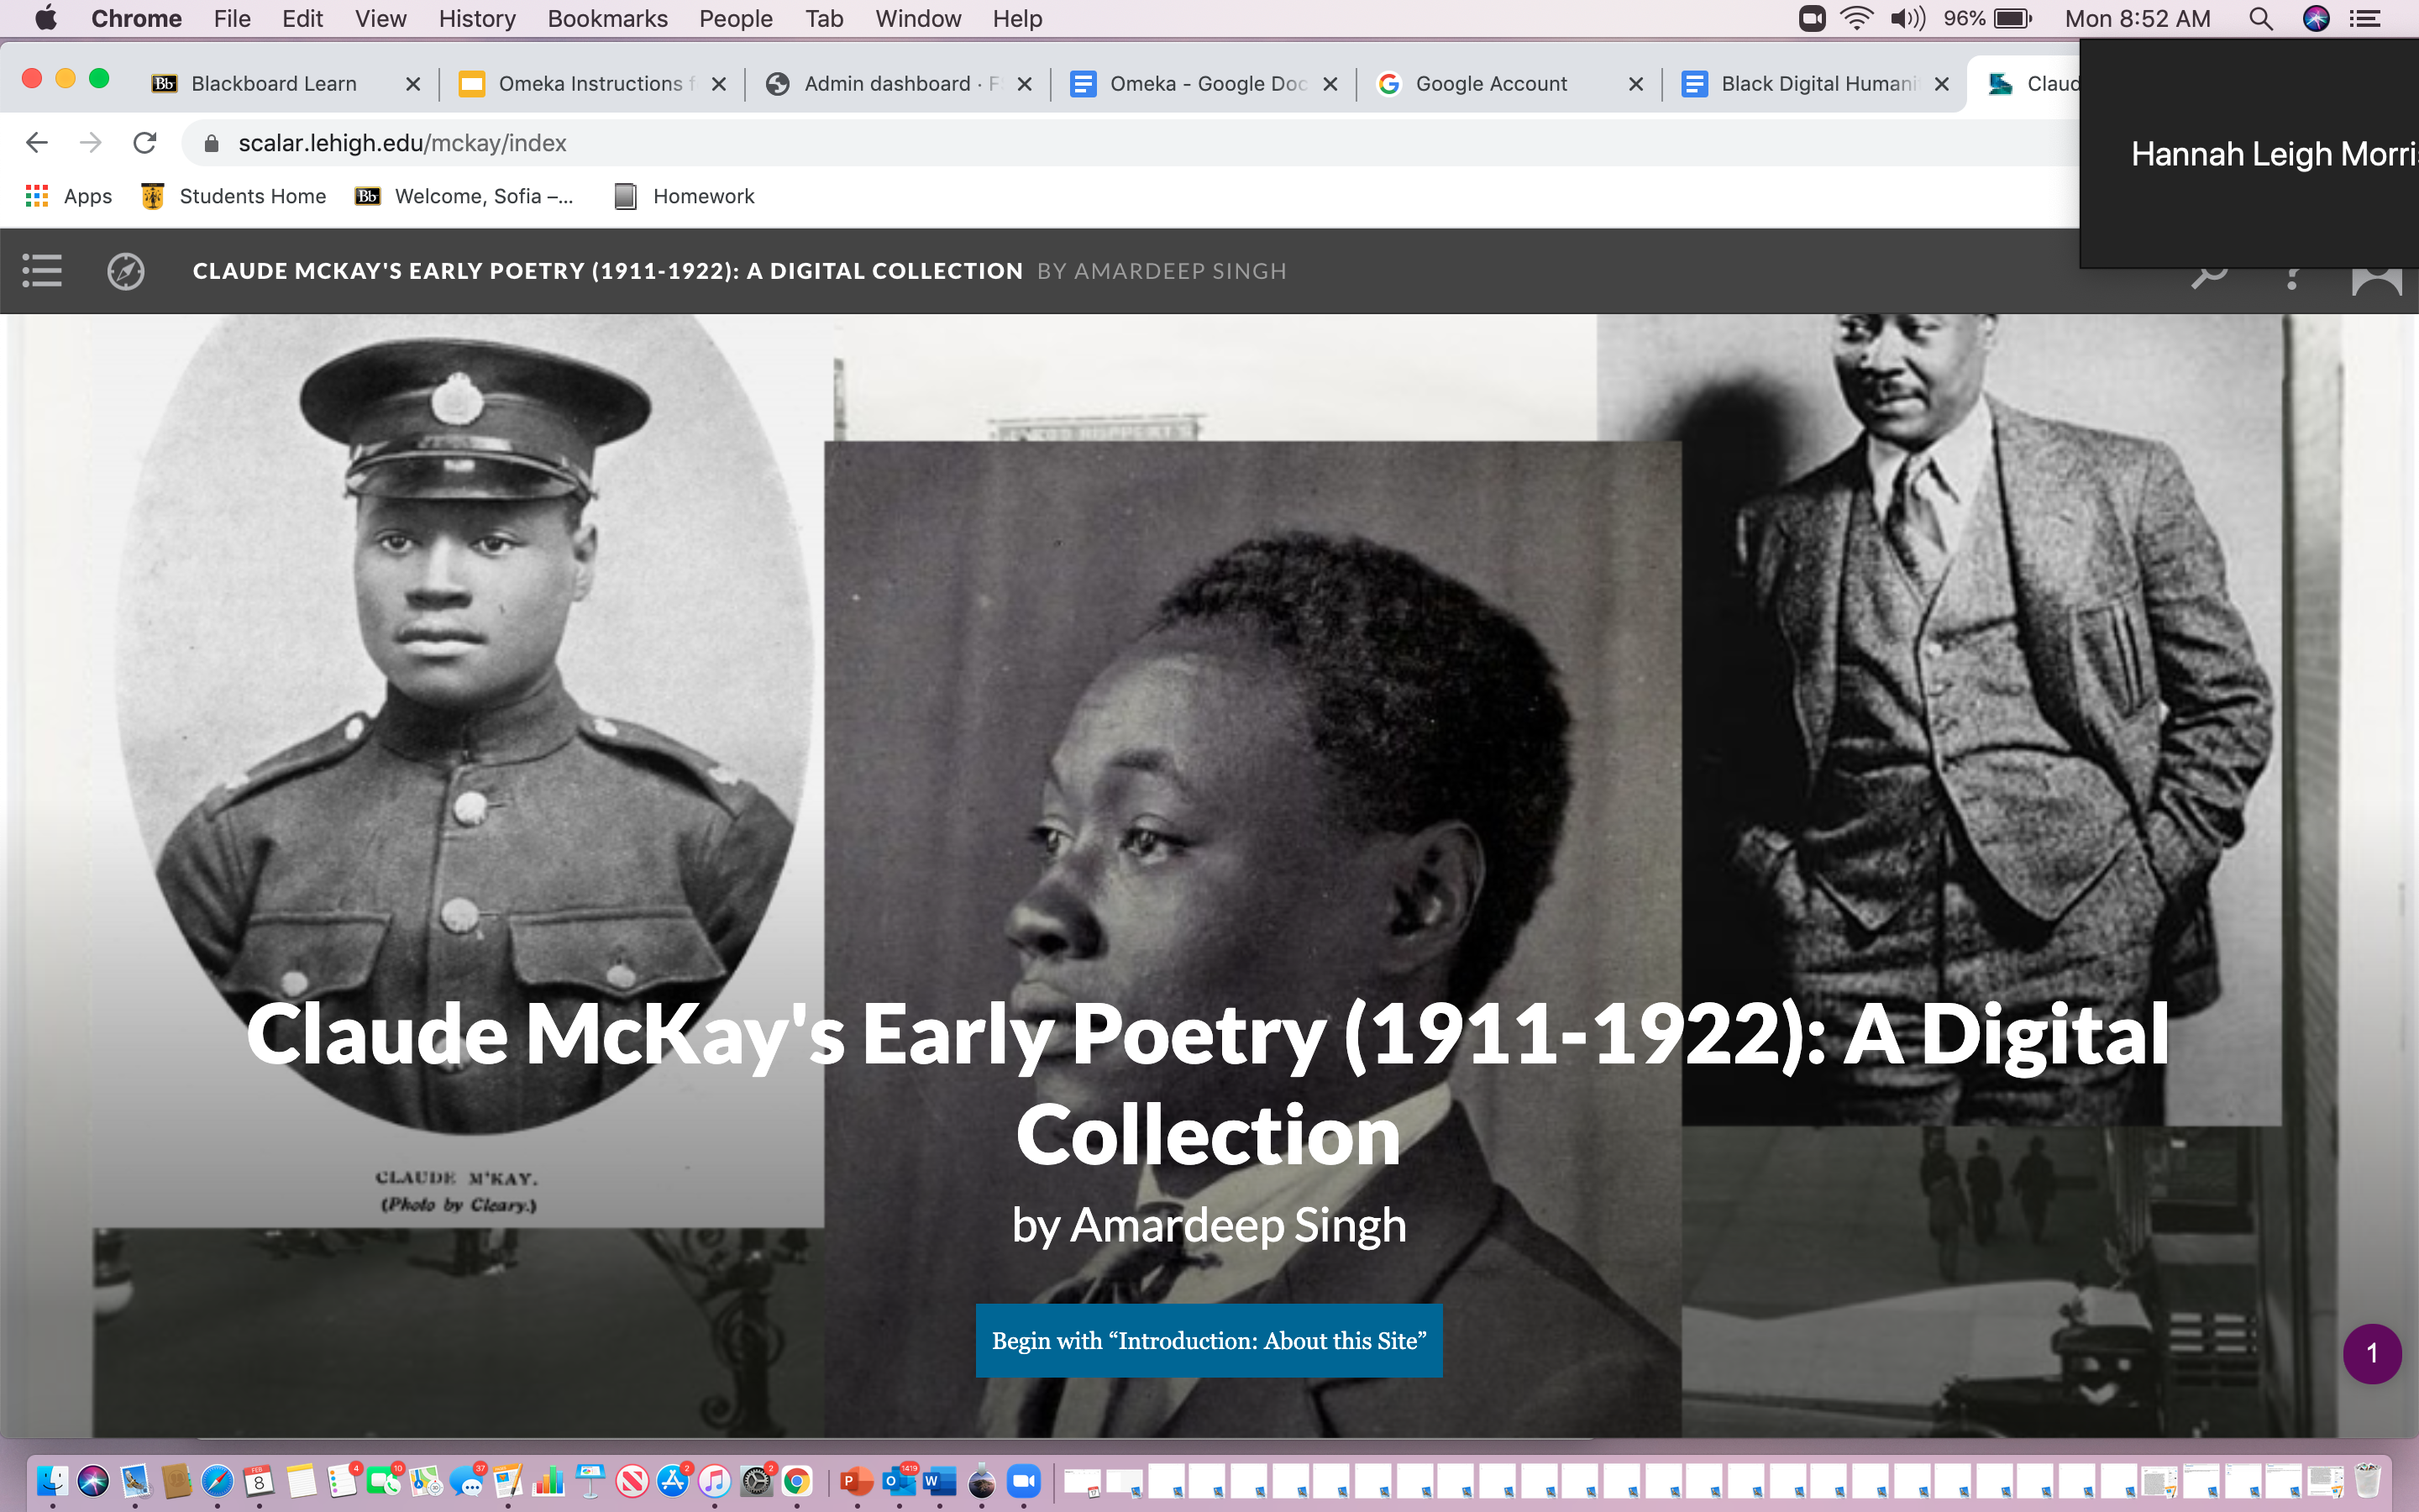Open Maps from the Dock
2419x1512 pixels.
425,1481
